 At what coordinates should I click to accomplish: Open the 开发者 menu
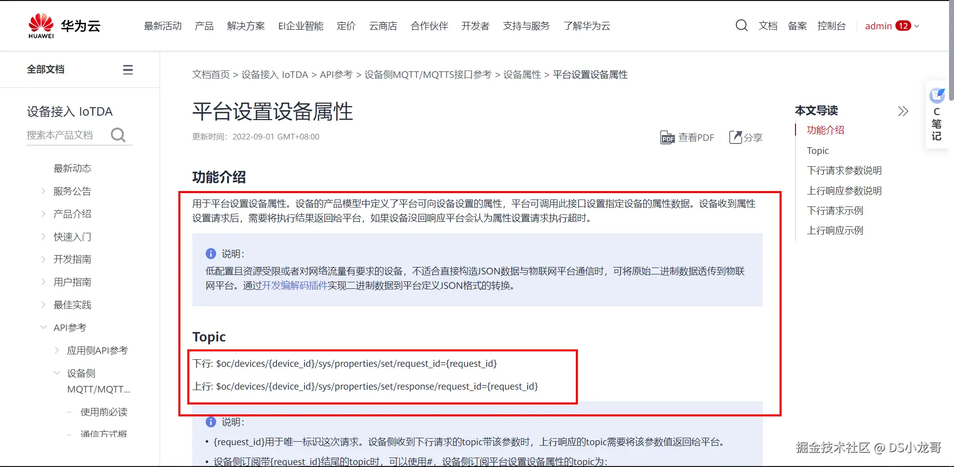click(x=476, y=26)
